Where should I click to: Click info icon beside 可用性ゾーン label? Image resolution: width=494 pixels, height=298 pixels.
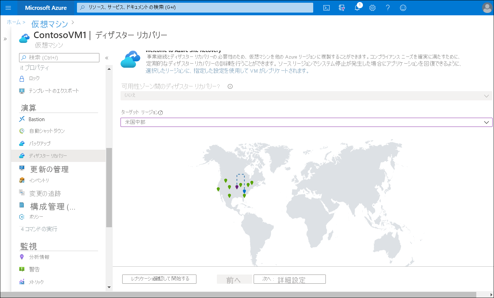pos(230,86)
